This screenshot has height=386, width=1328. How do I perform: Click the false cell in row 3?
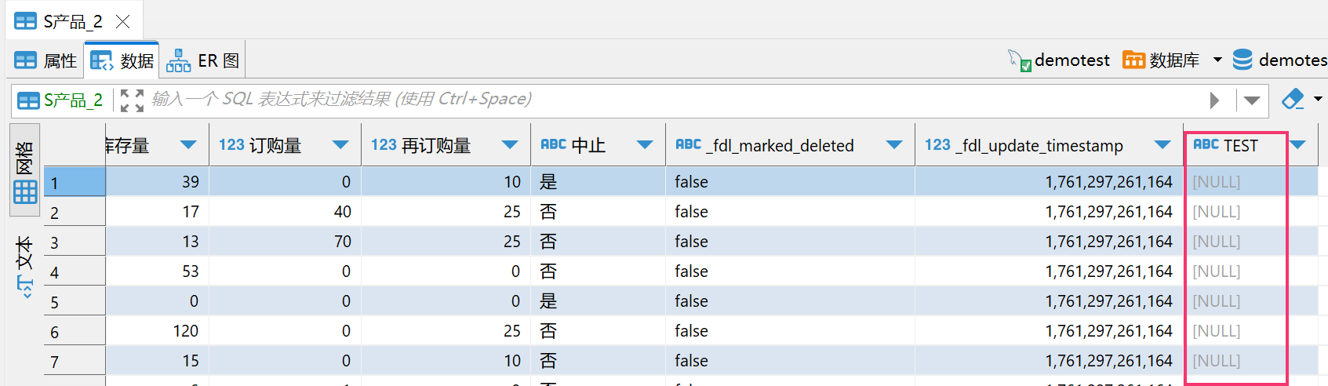click(791, 242)
